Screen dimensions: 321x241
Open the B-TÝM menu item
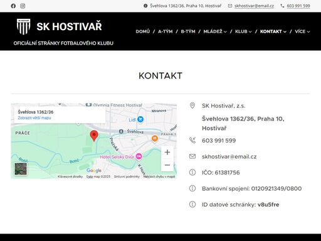coord(188,31)
